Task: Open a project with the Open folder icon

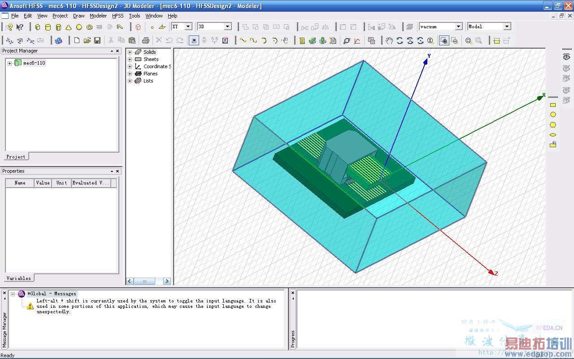Action: 87,40
